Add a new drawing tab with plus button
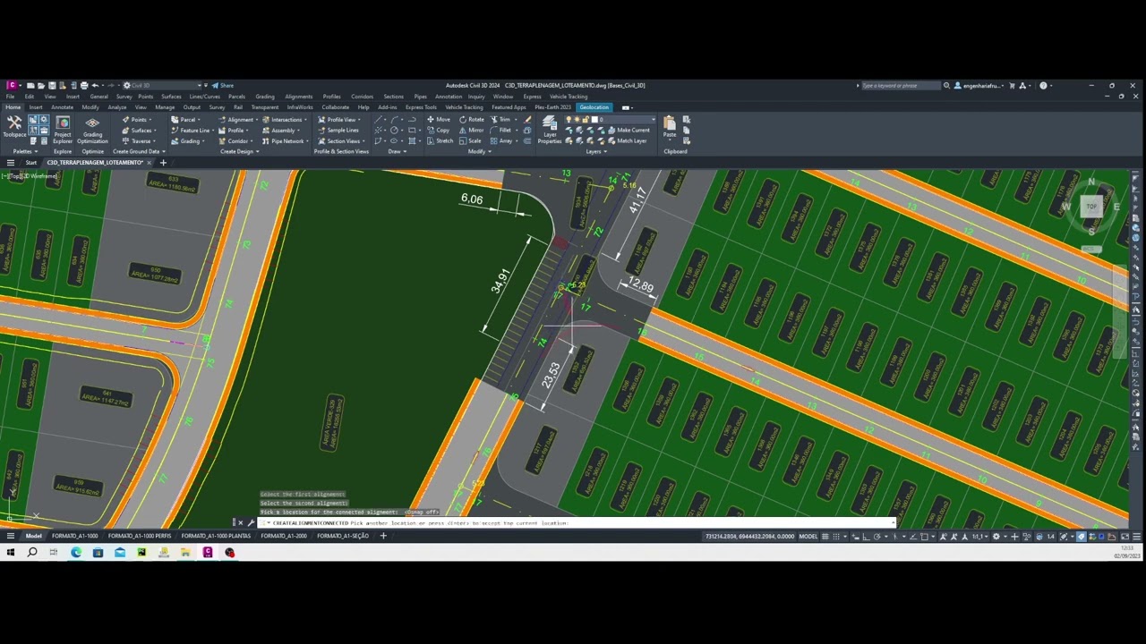 pyautogui.click(x=163, y=163)
